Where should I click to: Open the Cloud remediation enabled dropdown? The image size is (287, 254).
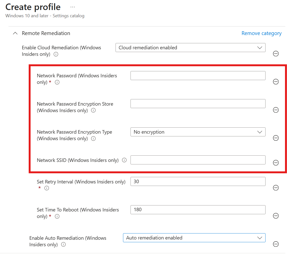click(x=190, y=48)
